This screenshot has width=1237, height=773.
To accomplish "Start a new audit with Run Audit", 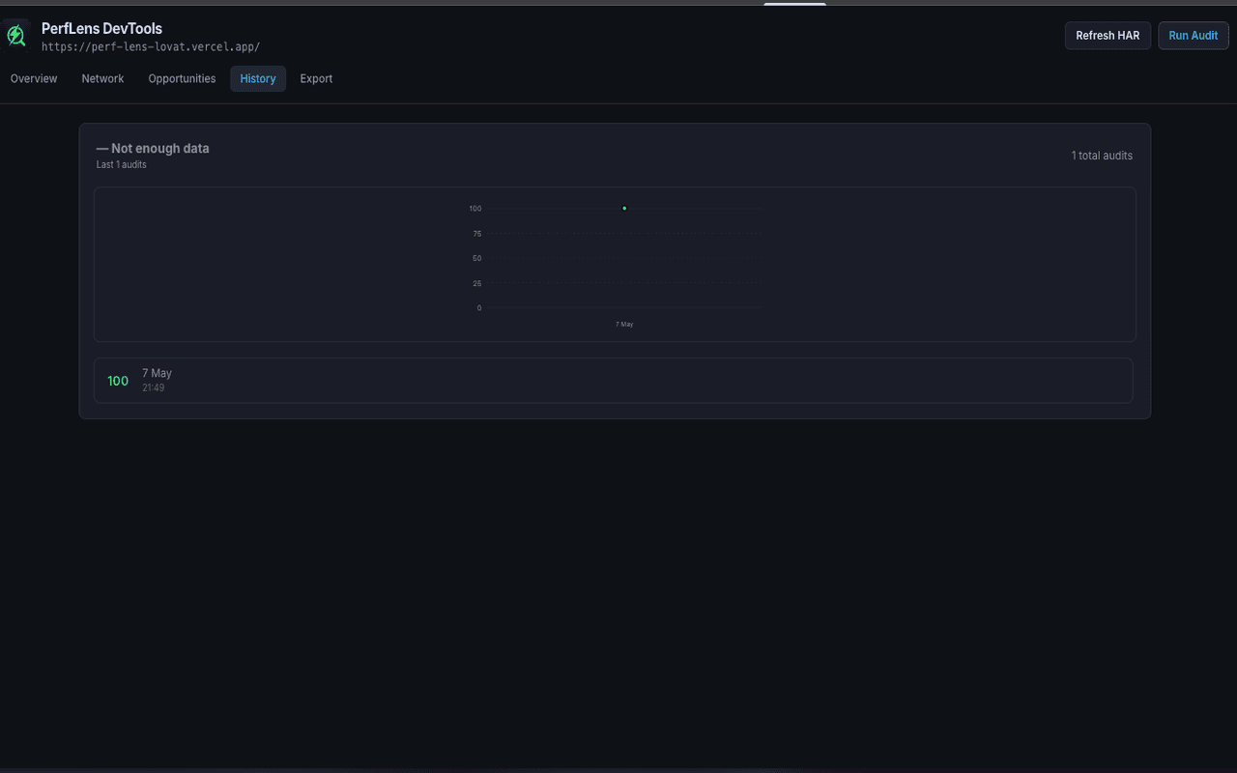I will 1194,36.
